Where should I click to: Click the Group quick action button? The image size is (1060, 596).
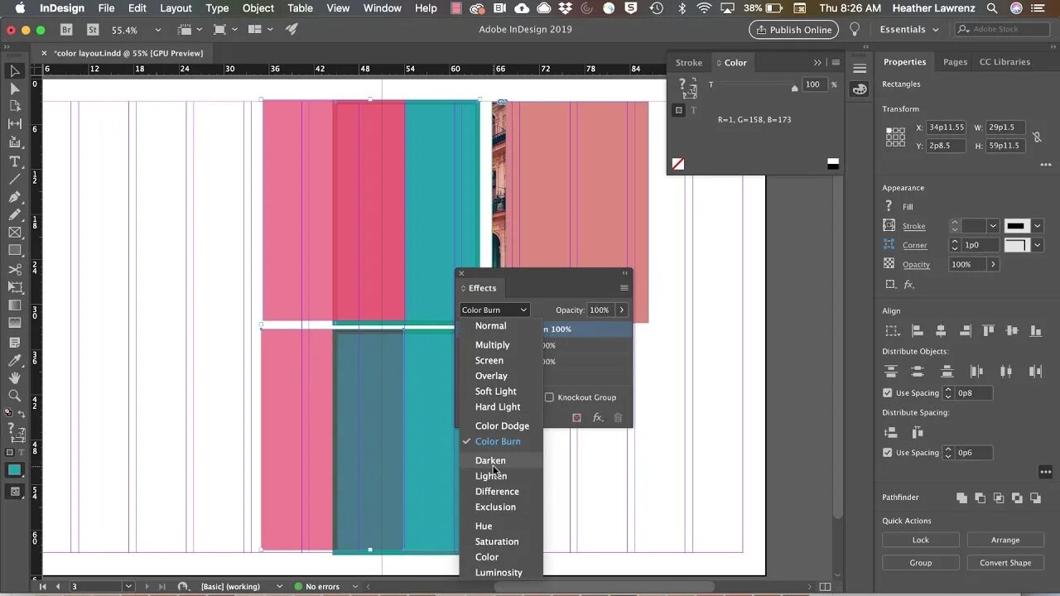pyautogui.click(x=920, y=563)
